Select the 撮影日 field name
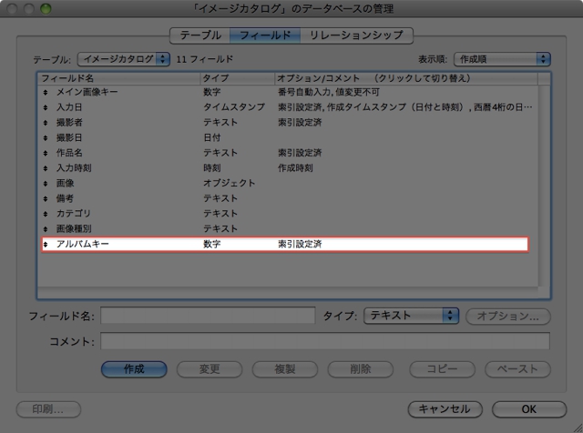 [x=69, y=137]
